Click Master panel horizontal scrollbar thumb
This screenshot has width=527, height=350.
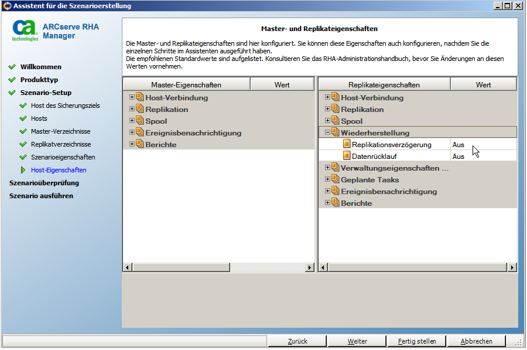tap(182, 267)
